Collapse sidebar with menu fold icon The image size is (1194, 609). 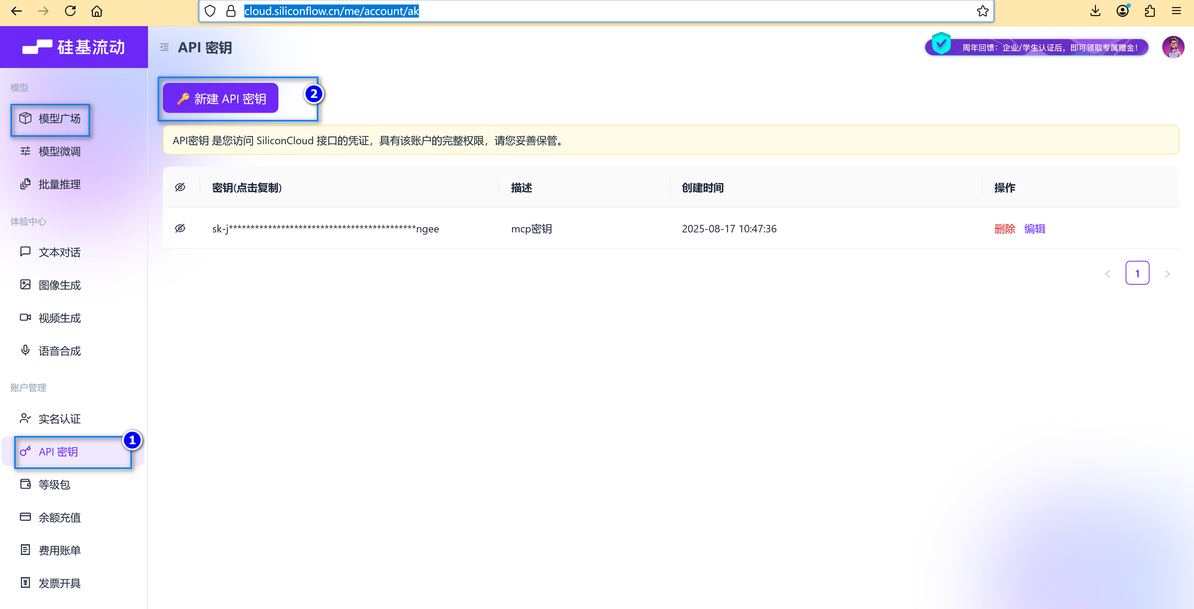coord(164,47)
